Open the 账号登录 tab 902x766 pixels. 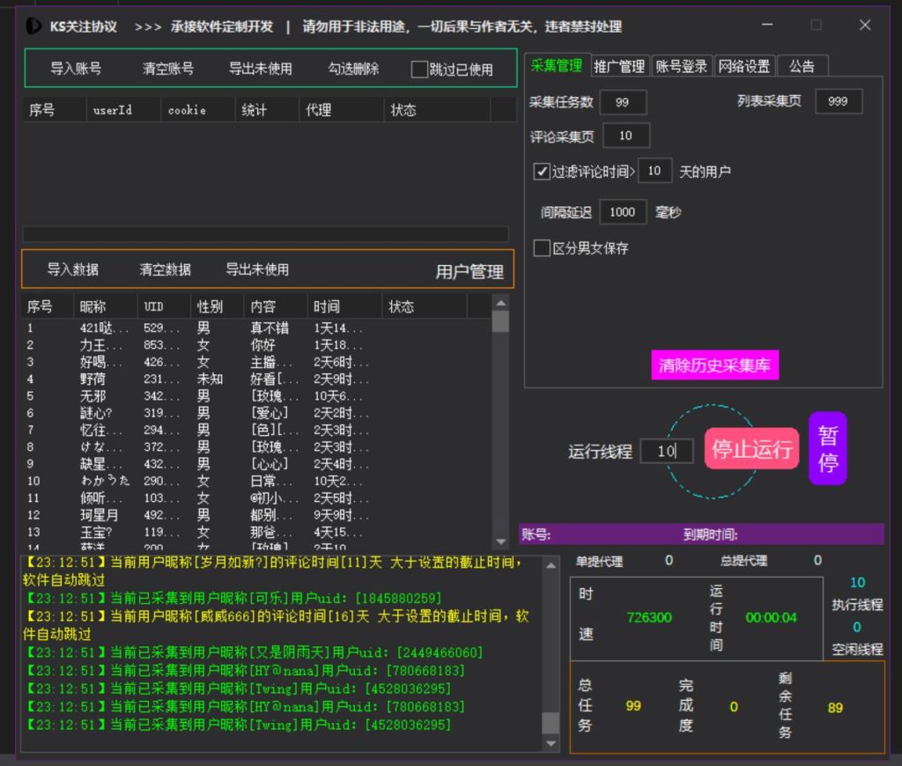click(681, 66)
